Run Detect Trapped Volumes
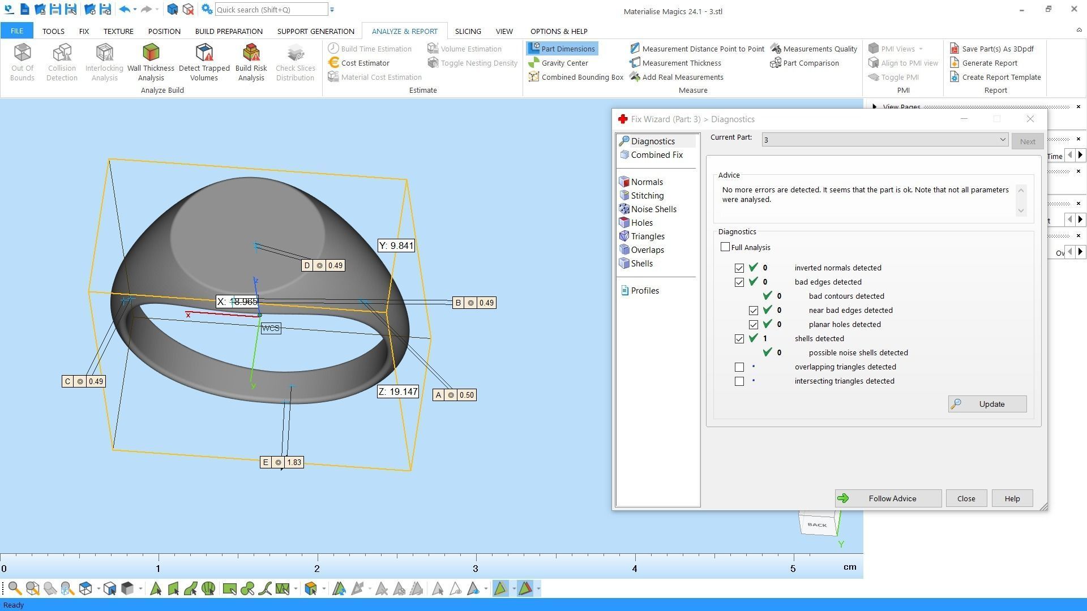Screen dimensions: 1087x611 click(204, 62)
